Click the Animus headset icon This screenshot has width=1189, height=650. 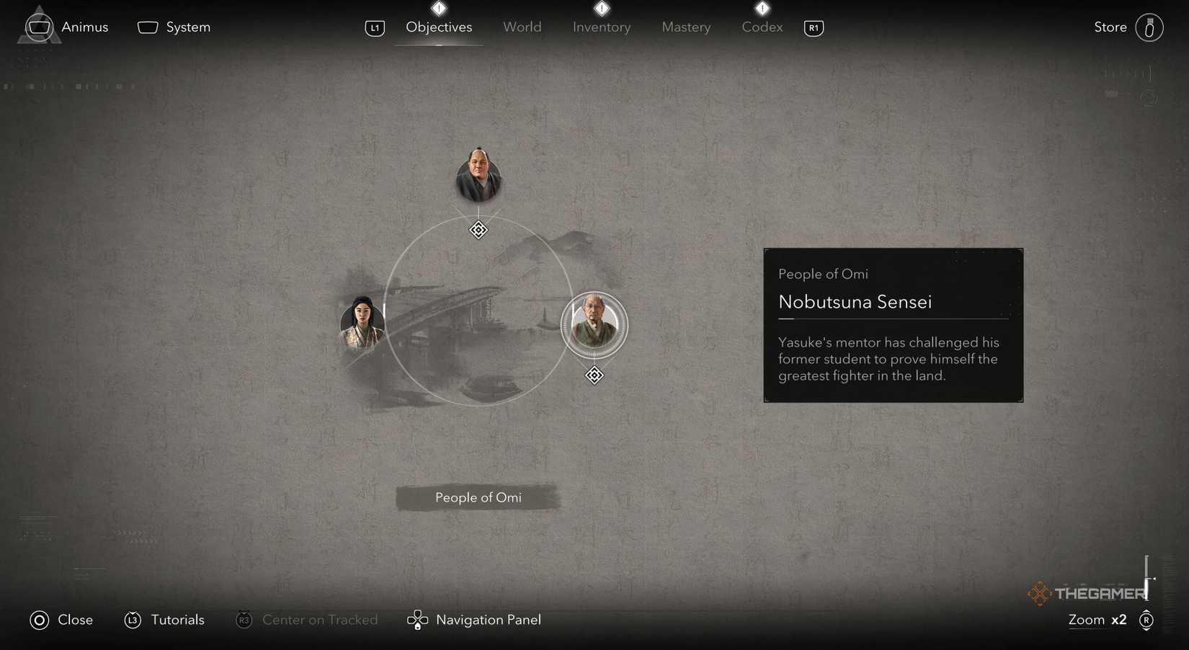38,27
